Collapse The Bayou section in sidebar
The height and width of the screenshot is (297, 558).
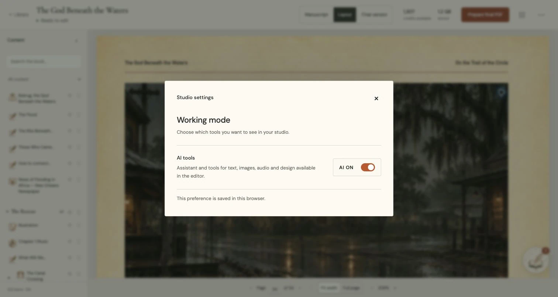click(7, 212)
